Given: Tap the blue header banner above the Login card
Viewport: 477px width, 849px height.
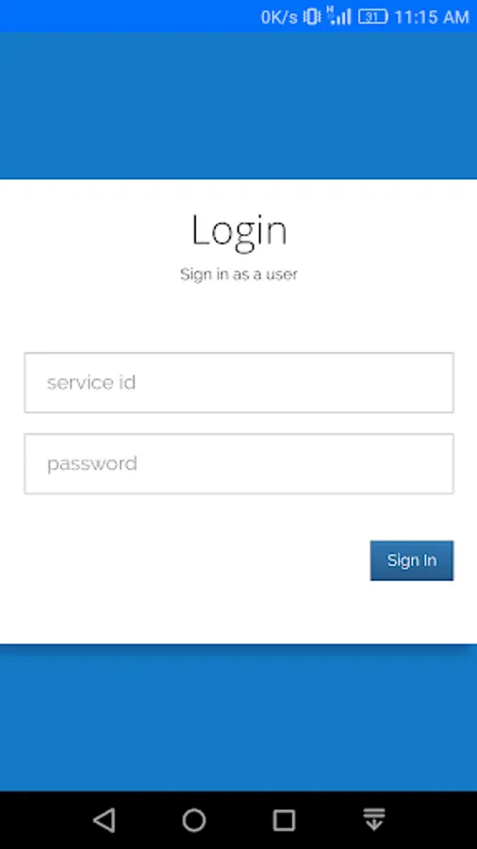Looking at the screenshot, I should pos(238,106).
